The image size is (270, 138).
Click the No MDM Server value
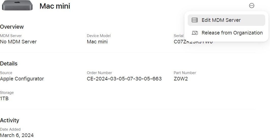[x=18, y=42]
